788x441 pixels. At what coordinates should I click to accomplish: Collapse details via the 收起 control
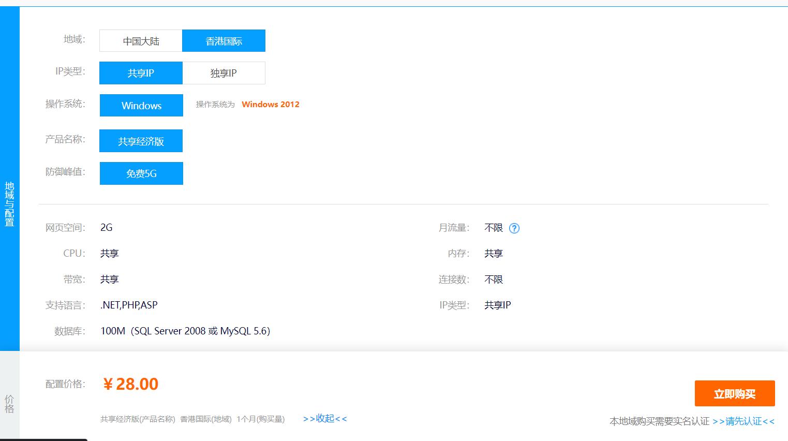click(x=325, y=418)
